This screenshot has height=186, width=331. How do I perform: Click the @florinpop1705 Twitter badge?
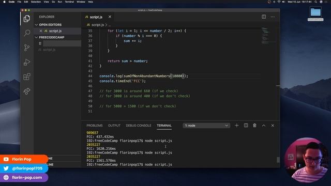pos(24,168)
